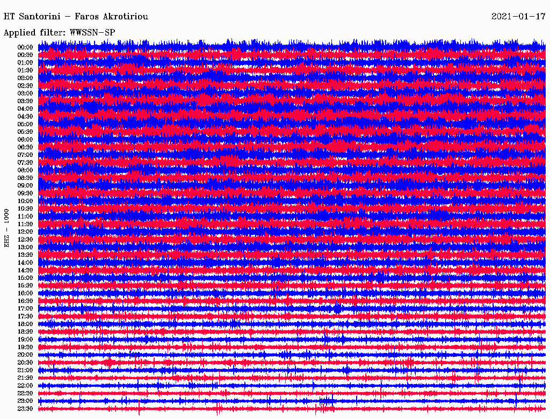Select the 21:30 time label
This screenshot has width=550, height=419.
[x=25, y=378]
